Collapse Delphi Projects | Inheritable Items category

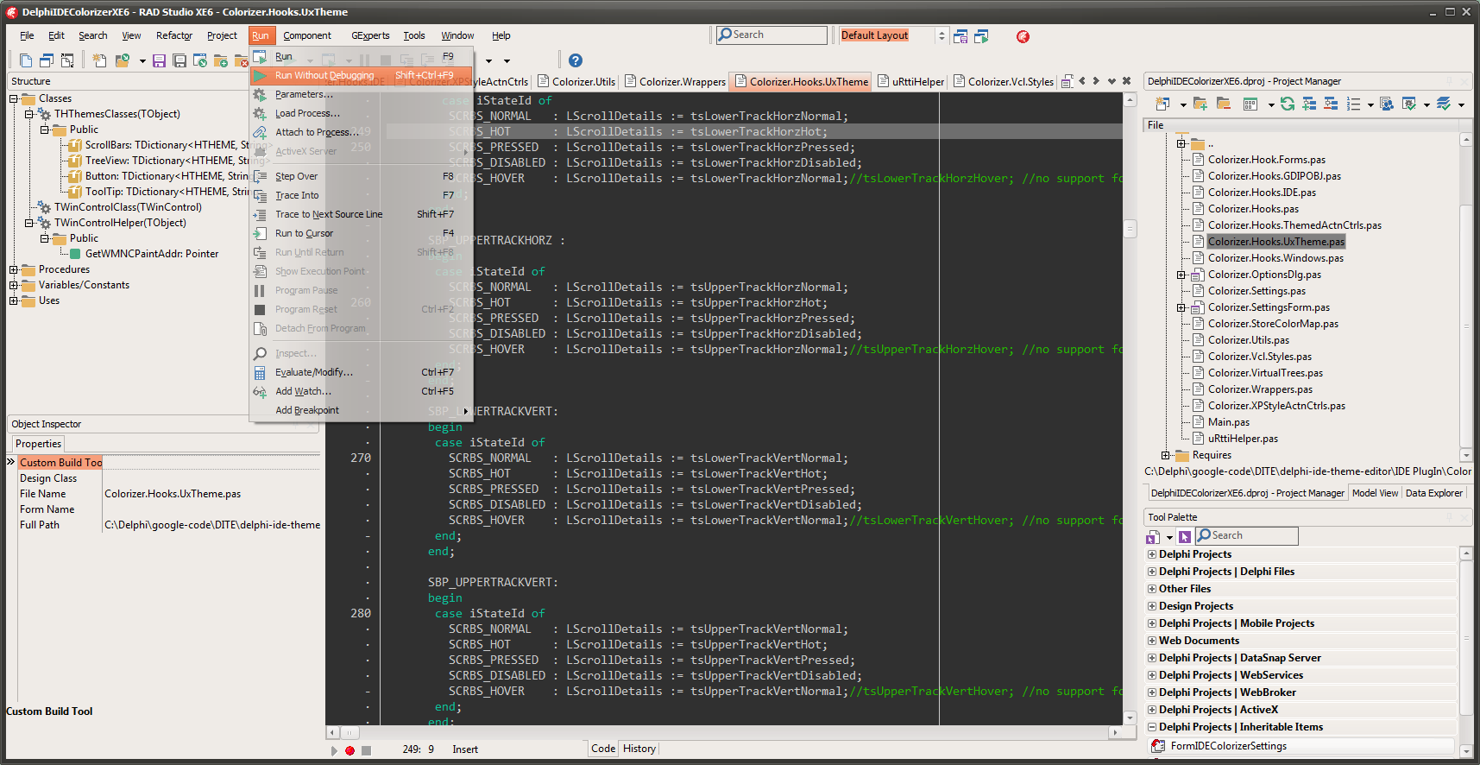pos(1152,727)
